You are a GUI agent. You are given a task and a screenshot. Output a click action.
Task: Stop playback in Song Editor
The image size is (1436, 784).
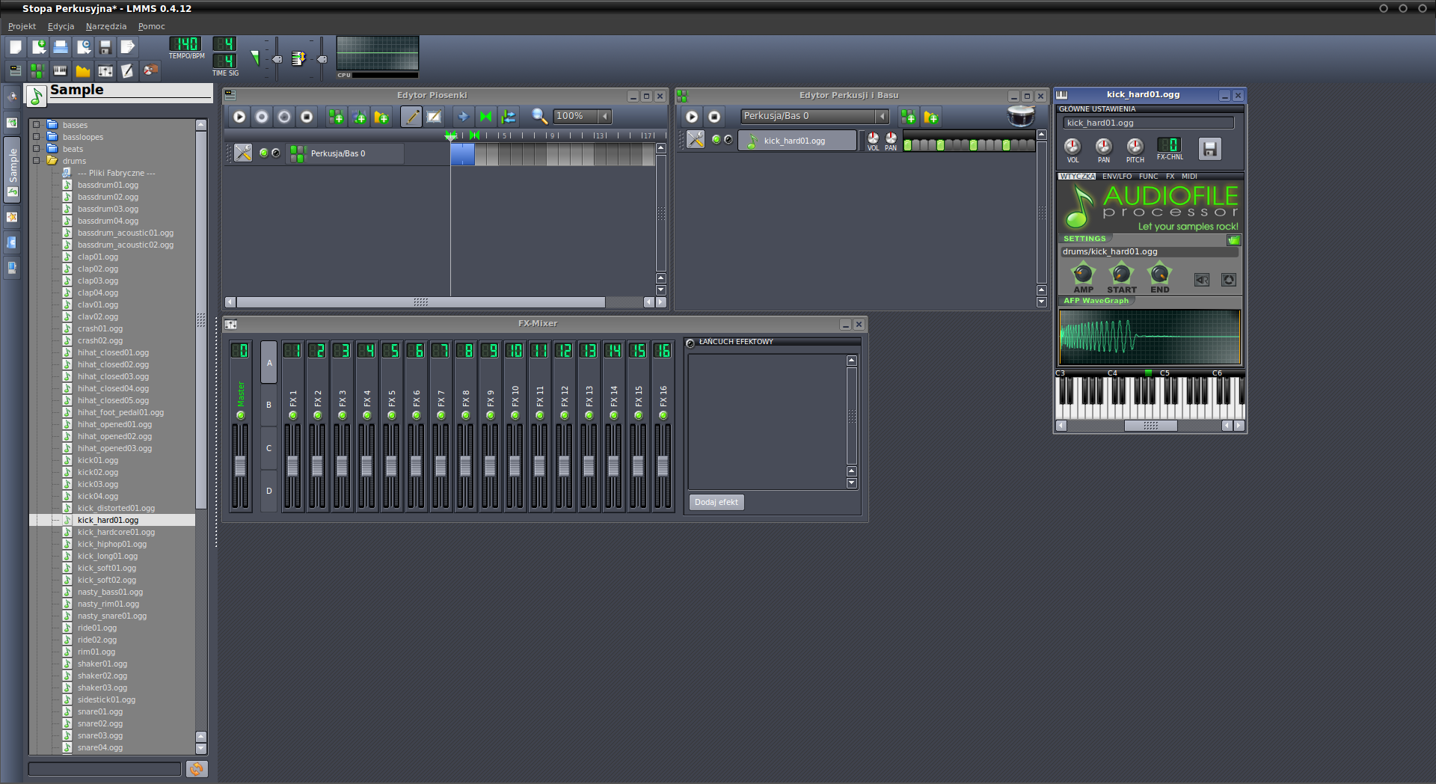307,117
